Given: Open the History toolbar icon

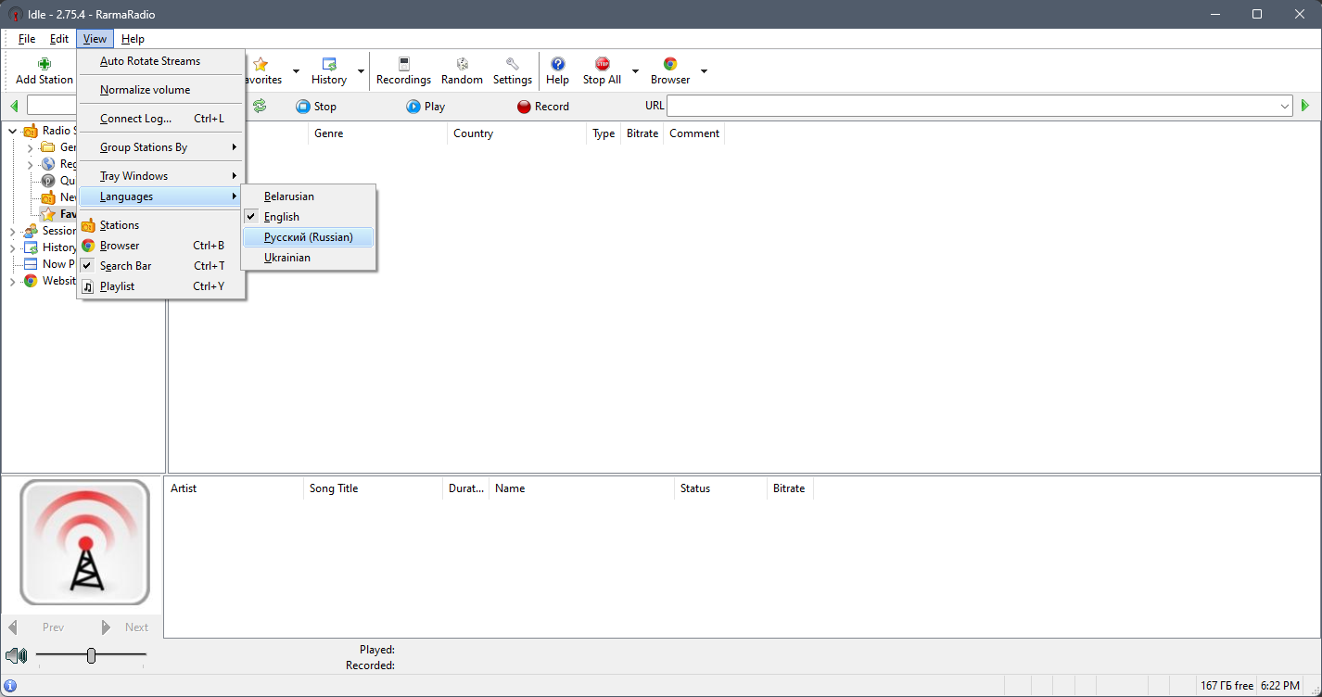Looking at the screenshot, I should [x=328, y=70].
